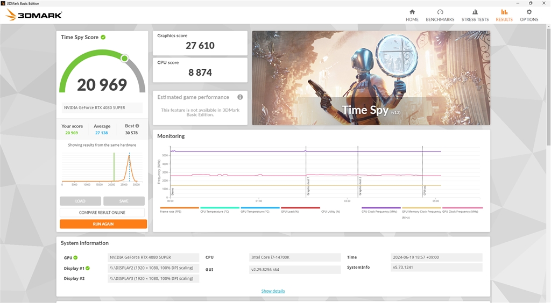Click the LOAD button
551x303 pixels.
(x=81, y=201)
